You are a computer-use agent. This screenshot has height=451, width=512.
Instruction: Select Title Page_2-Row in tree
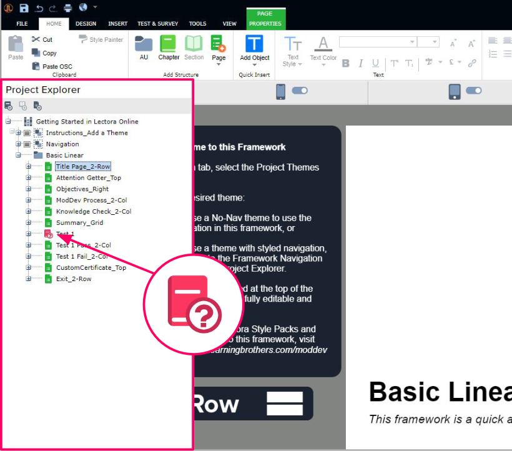click(83, 167)
